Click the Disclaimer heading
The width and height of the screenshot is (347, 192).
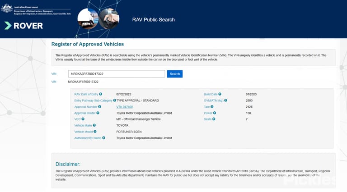[68, 164]
